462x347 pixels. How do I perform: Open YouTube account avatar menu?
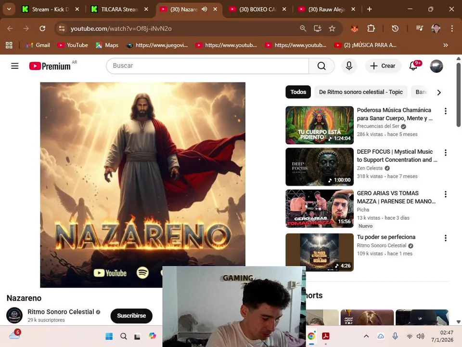(x=436, y=66)
